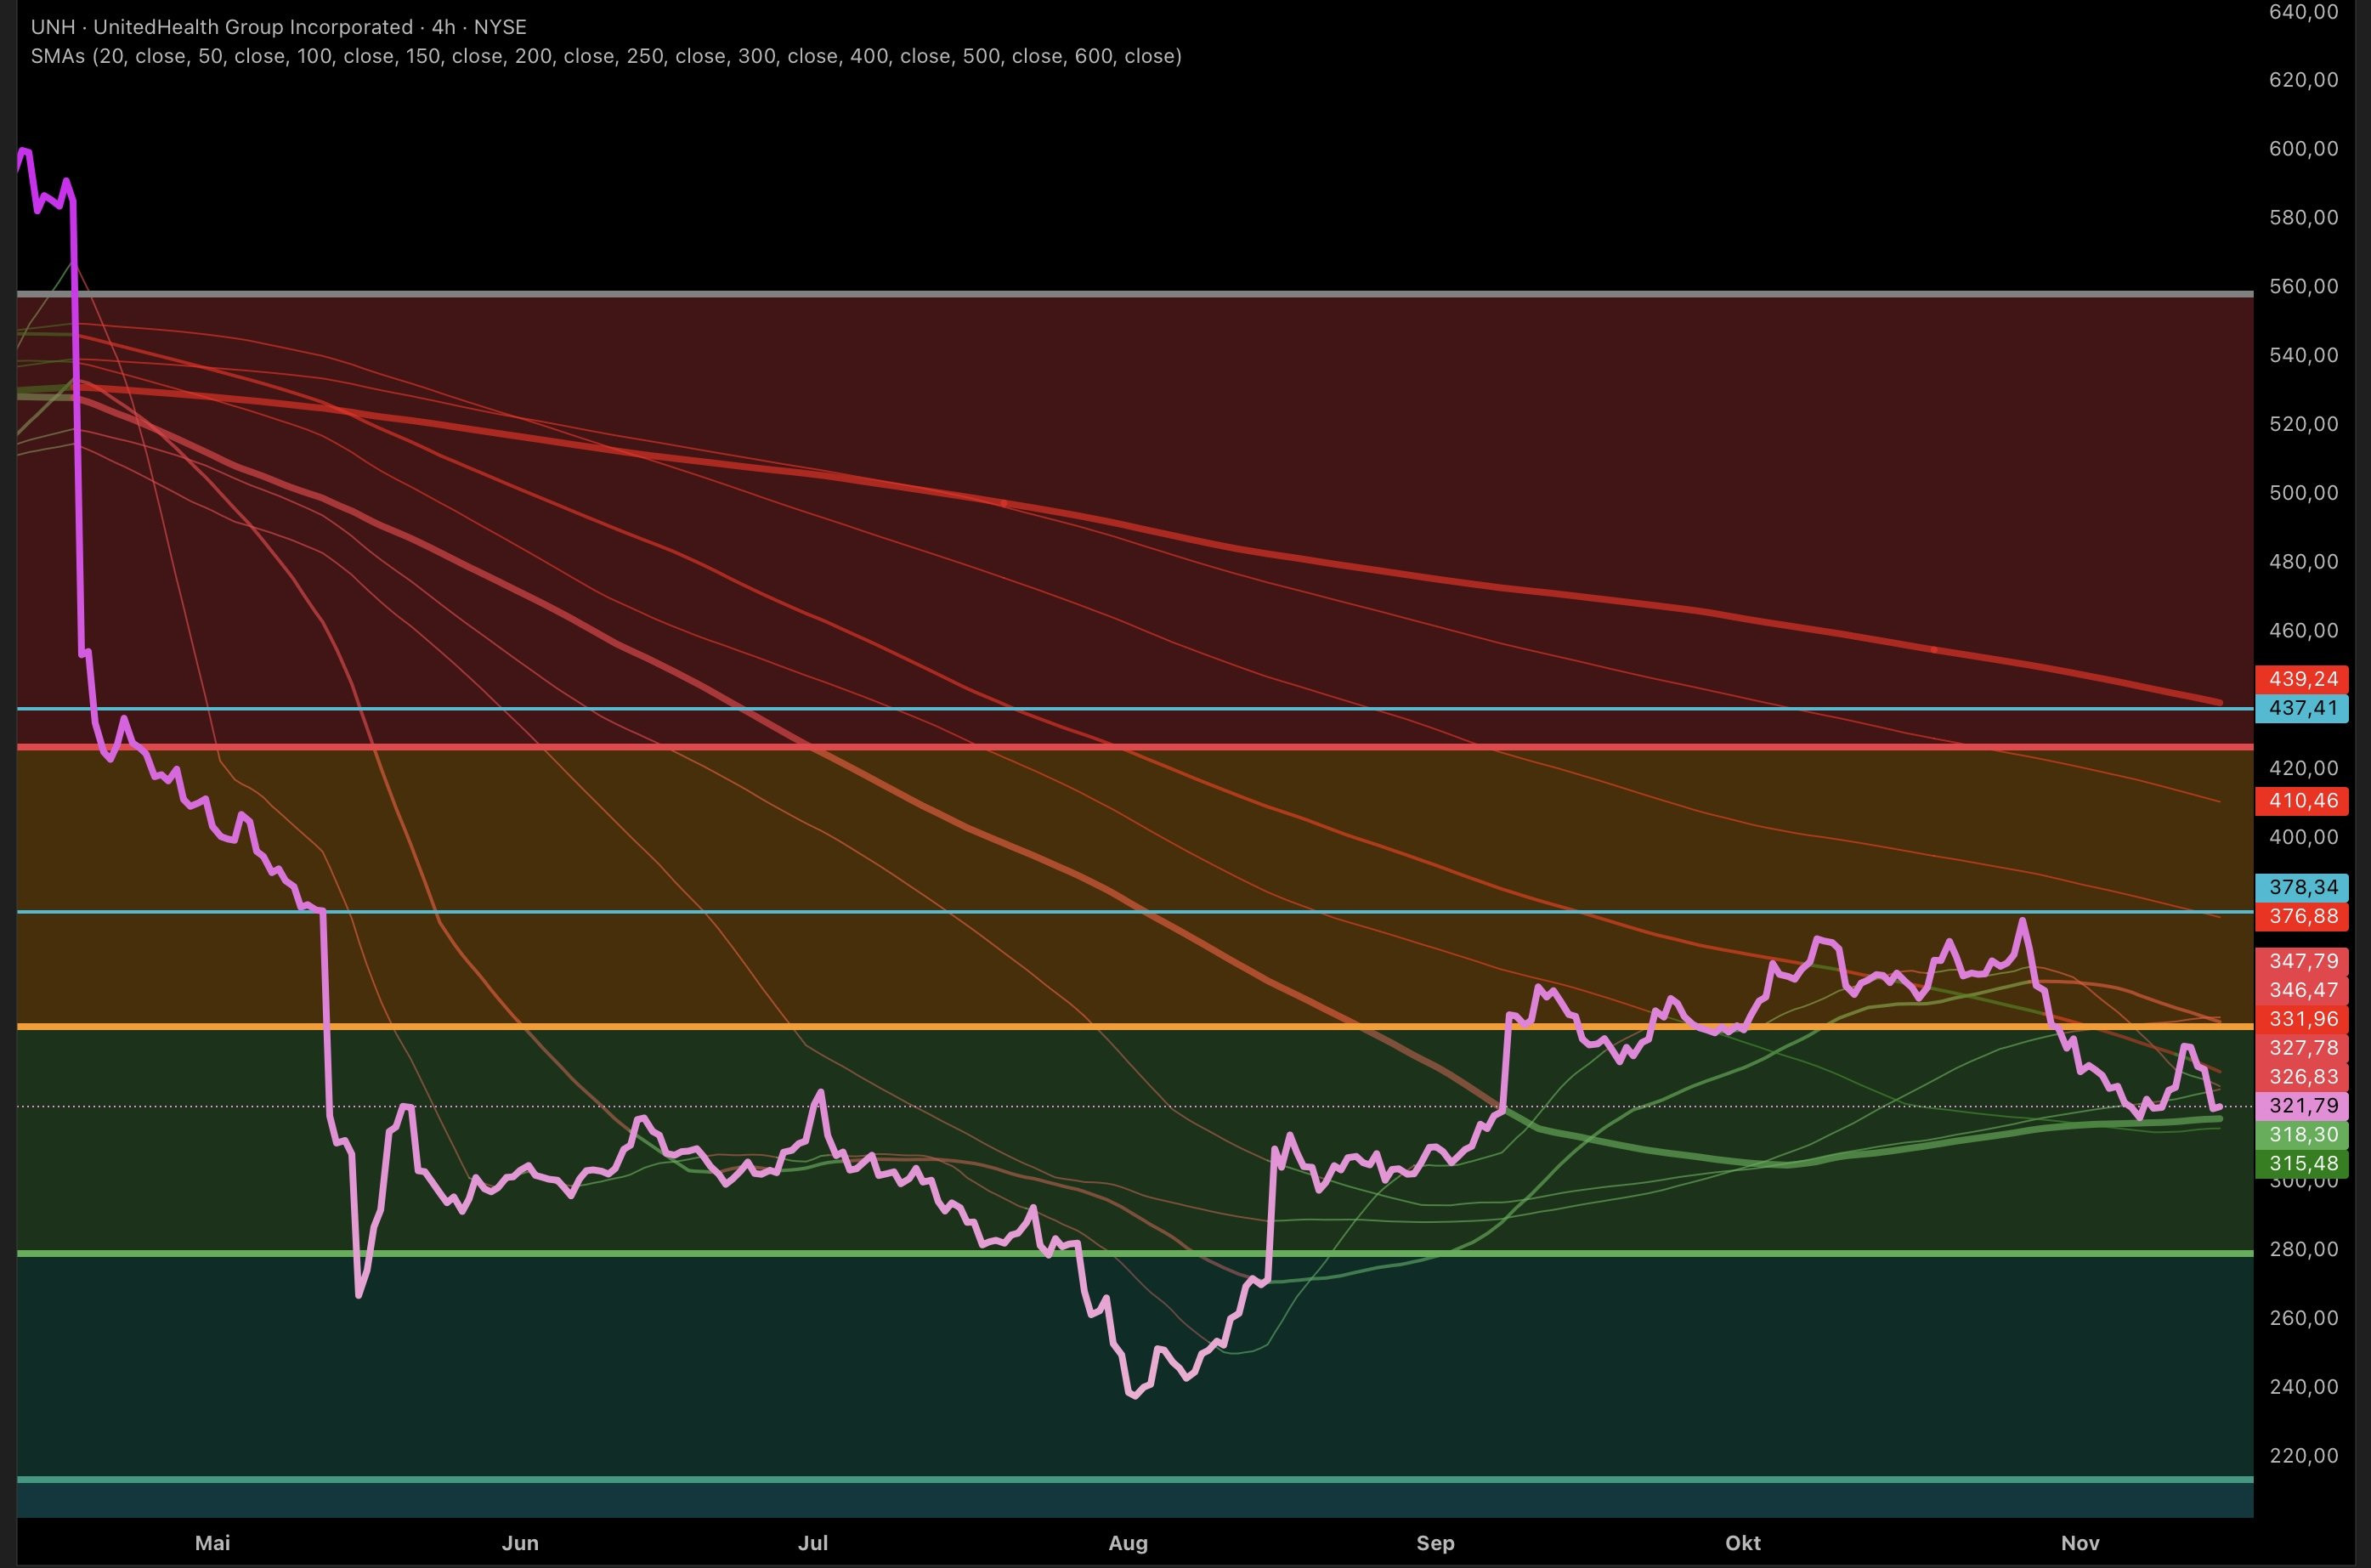Click the 331,96 red price label
Viewport: 2371px width, 1568px height.
pos(2303,1019)
